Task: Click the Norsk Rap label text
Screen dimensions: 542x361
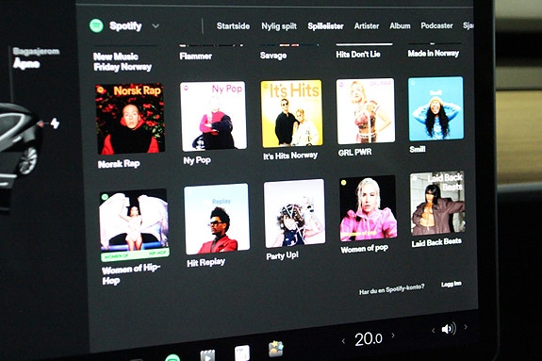Action: point(119,164)
